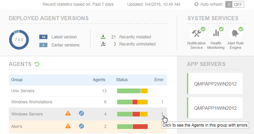The image size is (254, 134).
Task: Open the QMPAPP1WIN2012 app server card
Action: [x=215, y=108]
